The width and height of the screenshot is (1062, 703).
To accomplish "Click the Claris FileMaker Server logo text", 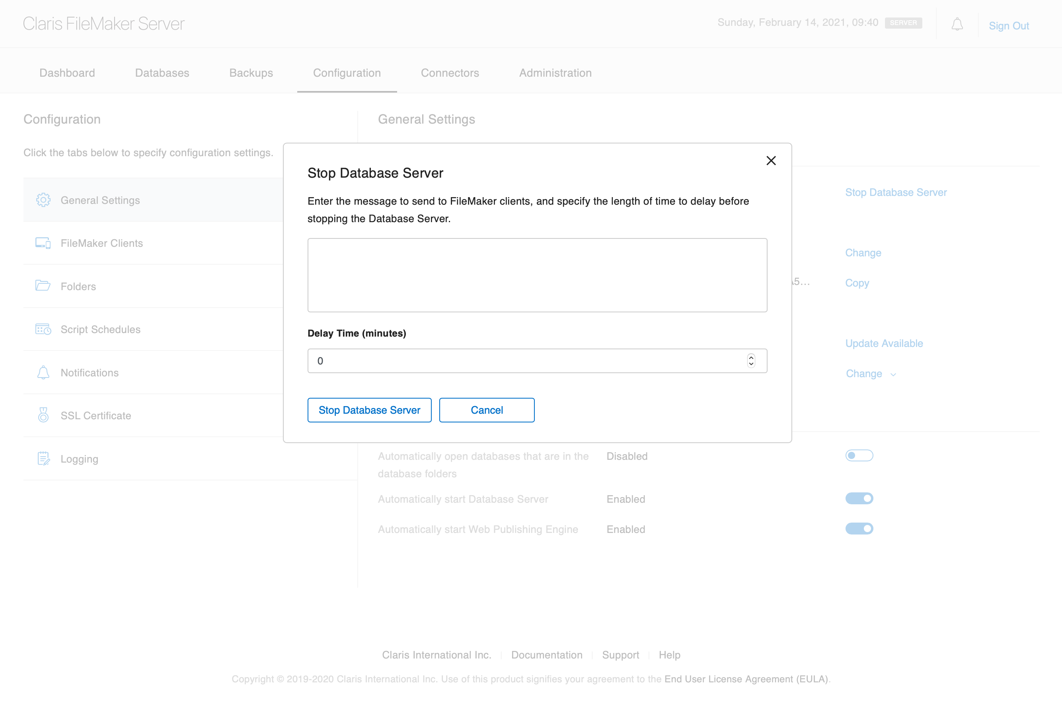I will [x=104, y=23].
